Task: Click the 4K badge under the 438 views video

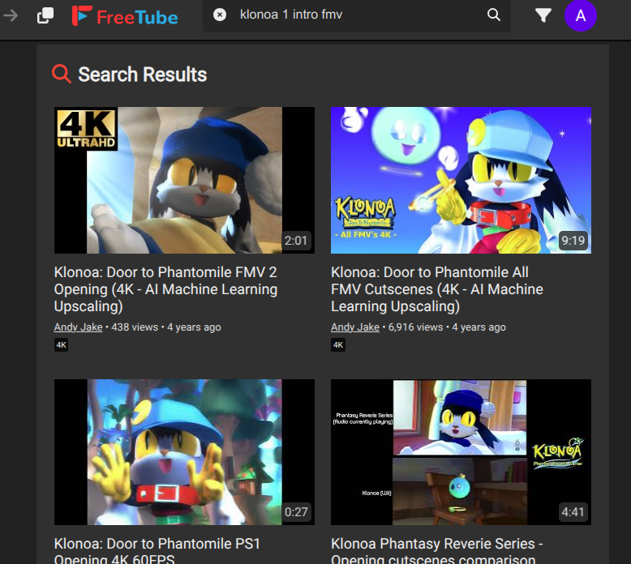Action: point(61,345)
